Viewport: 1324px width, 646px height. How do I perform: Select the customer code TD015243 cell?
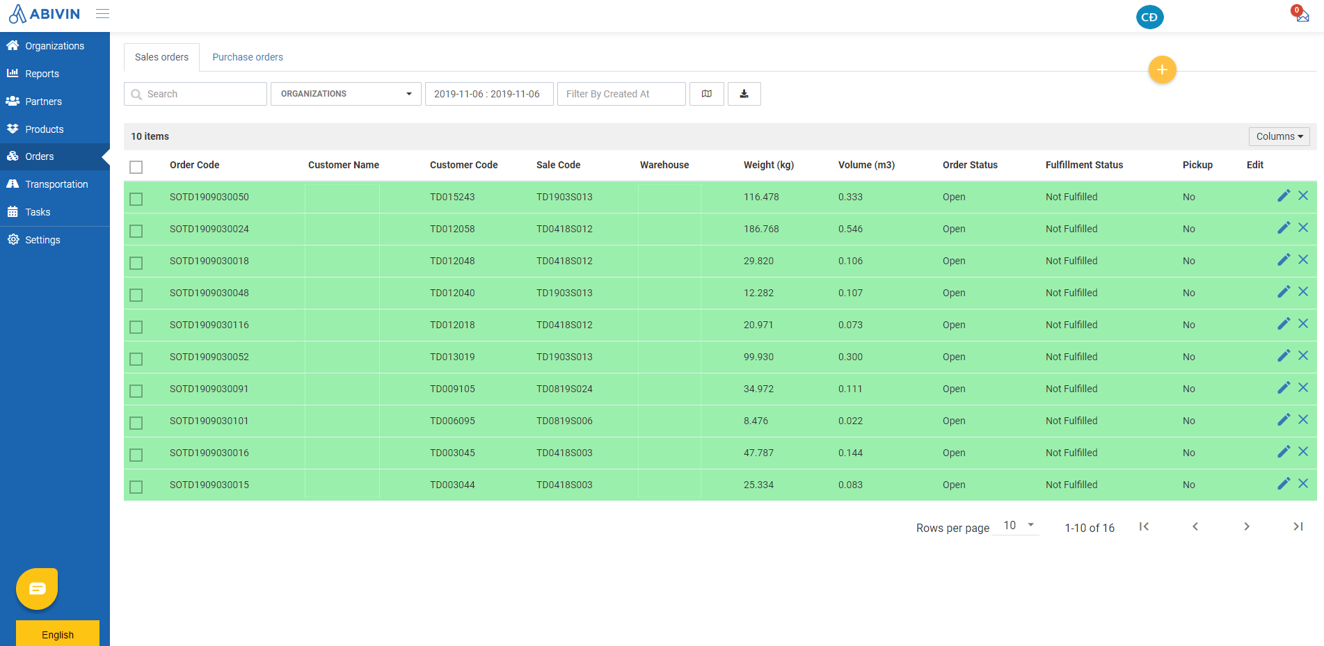(x=452, y=197)
